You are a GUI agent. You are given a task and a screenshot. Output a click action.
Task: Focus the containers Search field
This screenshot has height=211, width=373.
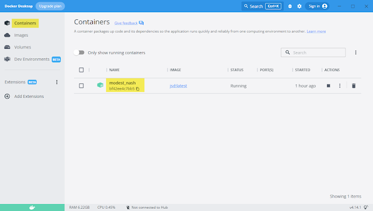(x=313, y=52)
